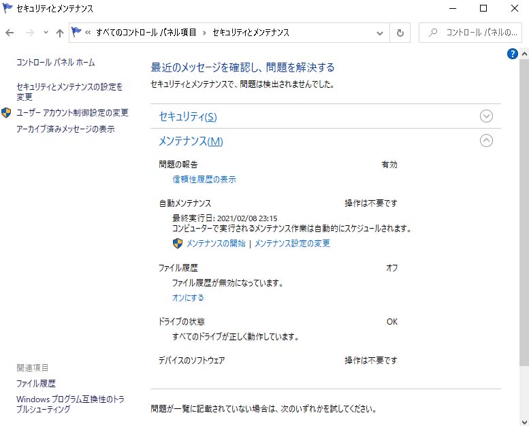Click shield icon beside ユーザー アカウント制御設定の変更
The image size is (529, 426).
point(7,112)
